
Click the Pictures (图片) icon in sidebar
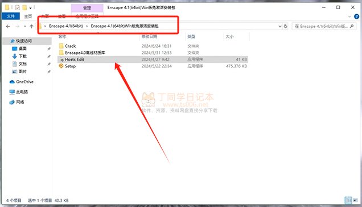pos(15,71)
